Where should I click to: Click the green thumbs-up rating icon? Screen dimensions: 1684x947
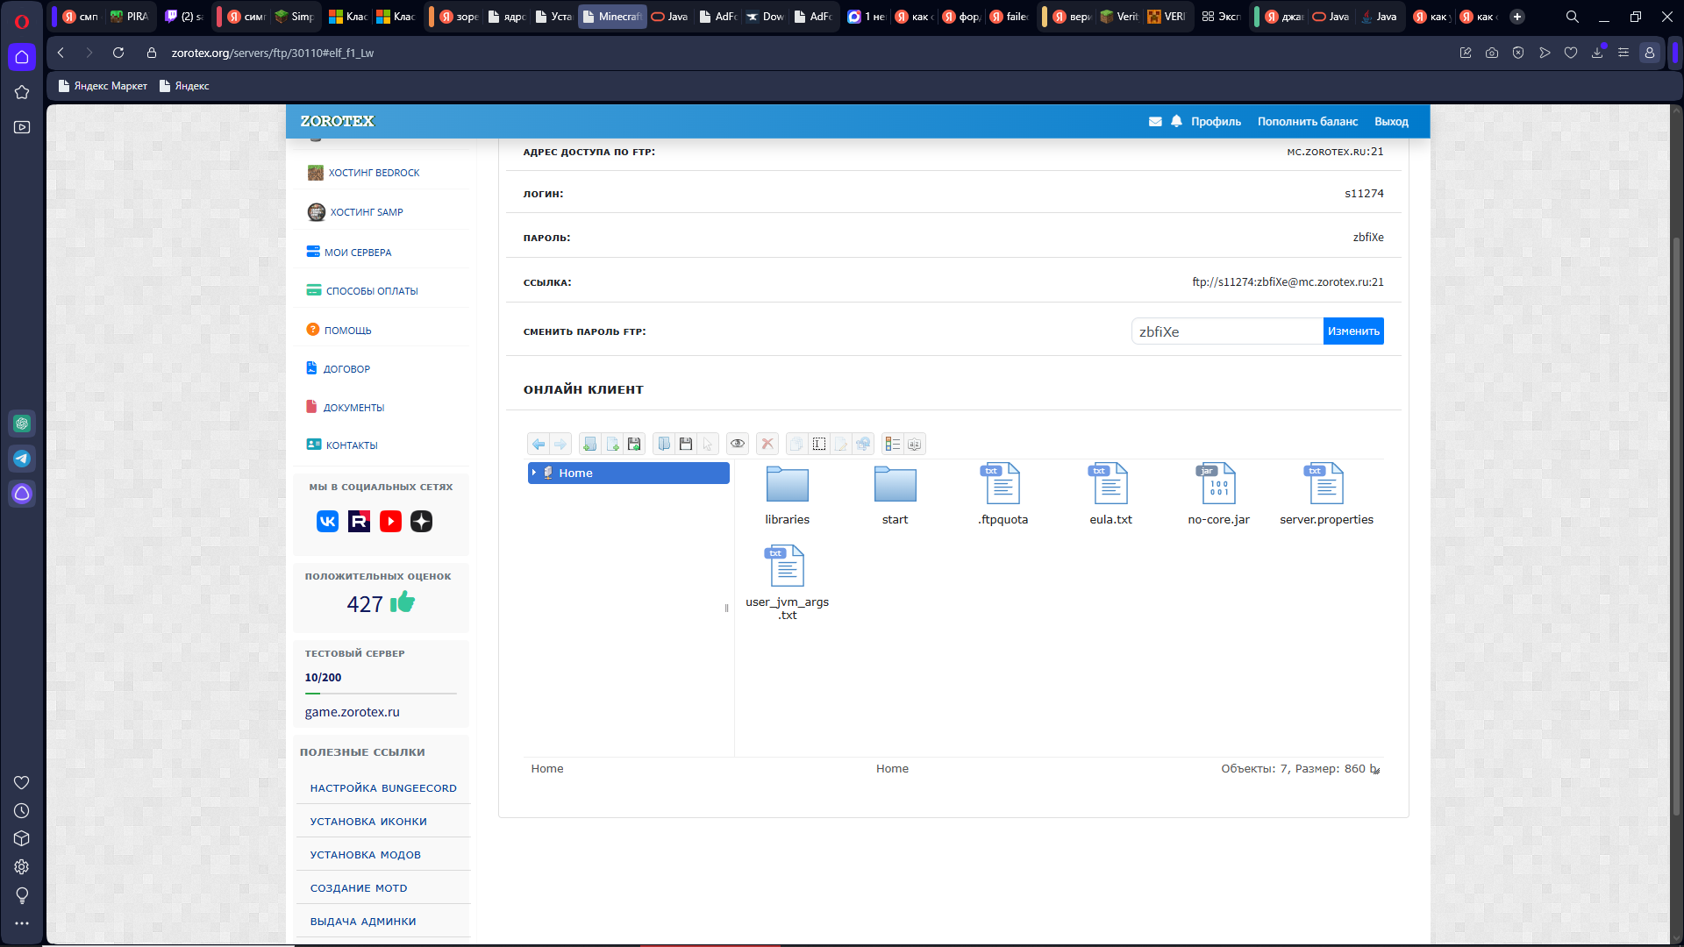coord(403,602)
